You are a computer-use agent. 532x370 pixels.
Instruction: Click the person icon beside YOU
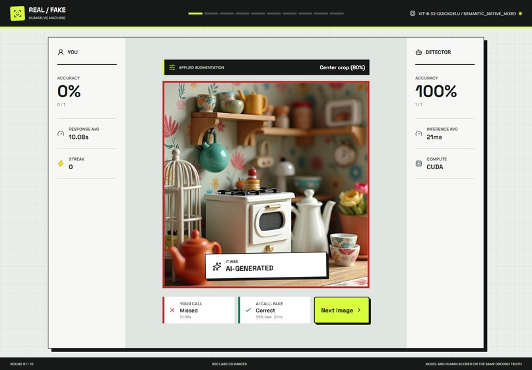point(61,52)
